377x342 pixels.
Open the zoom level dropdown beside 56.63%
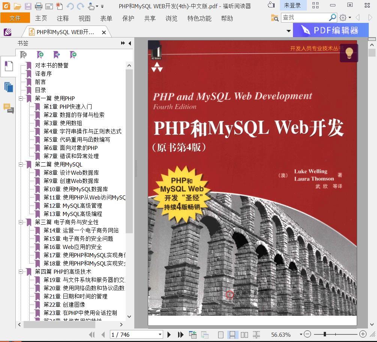301,334
